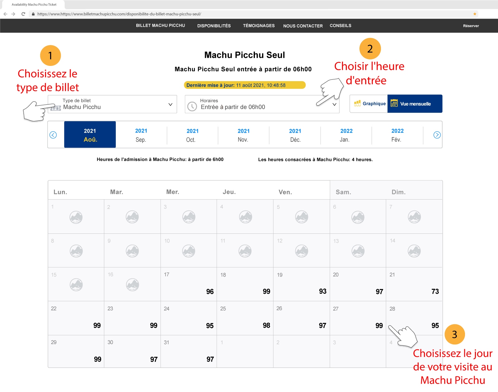This screenshot has height=392, width=498.
Task: Choose August 27 on the calendar
Action: (358, 318)
